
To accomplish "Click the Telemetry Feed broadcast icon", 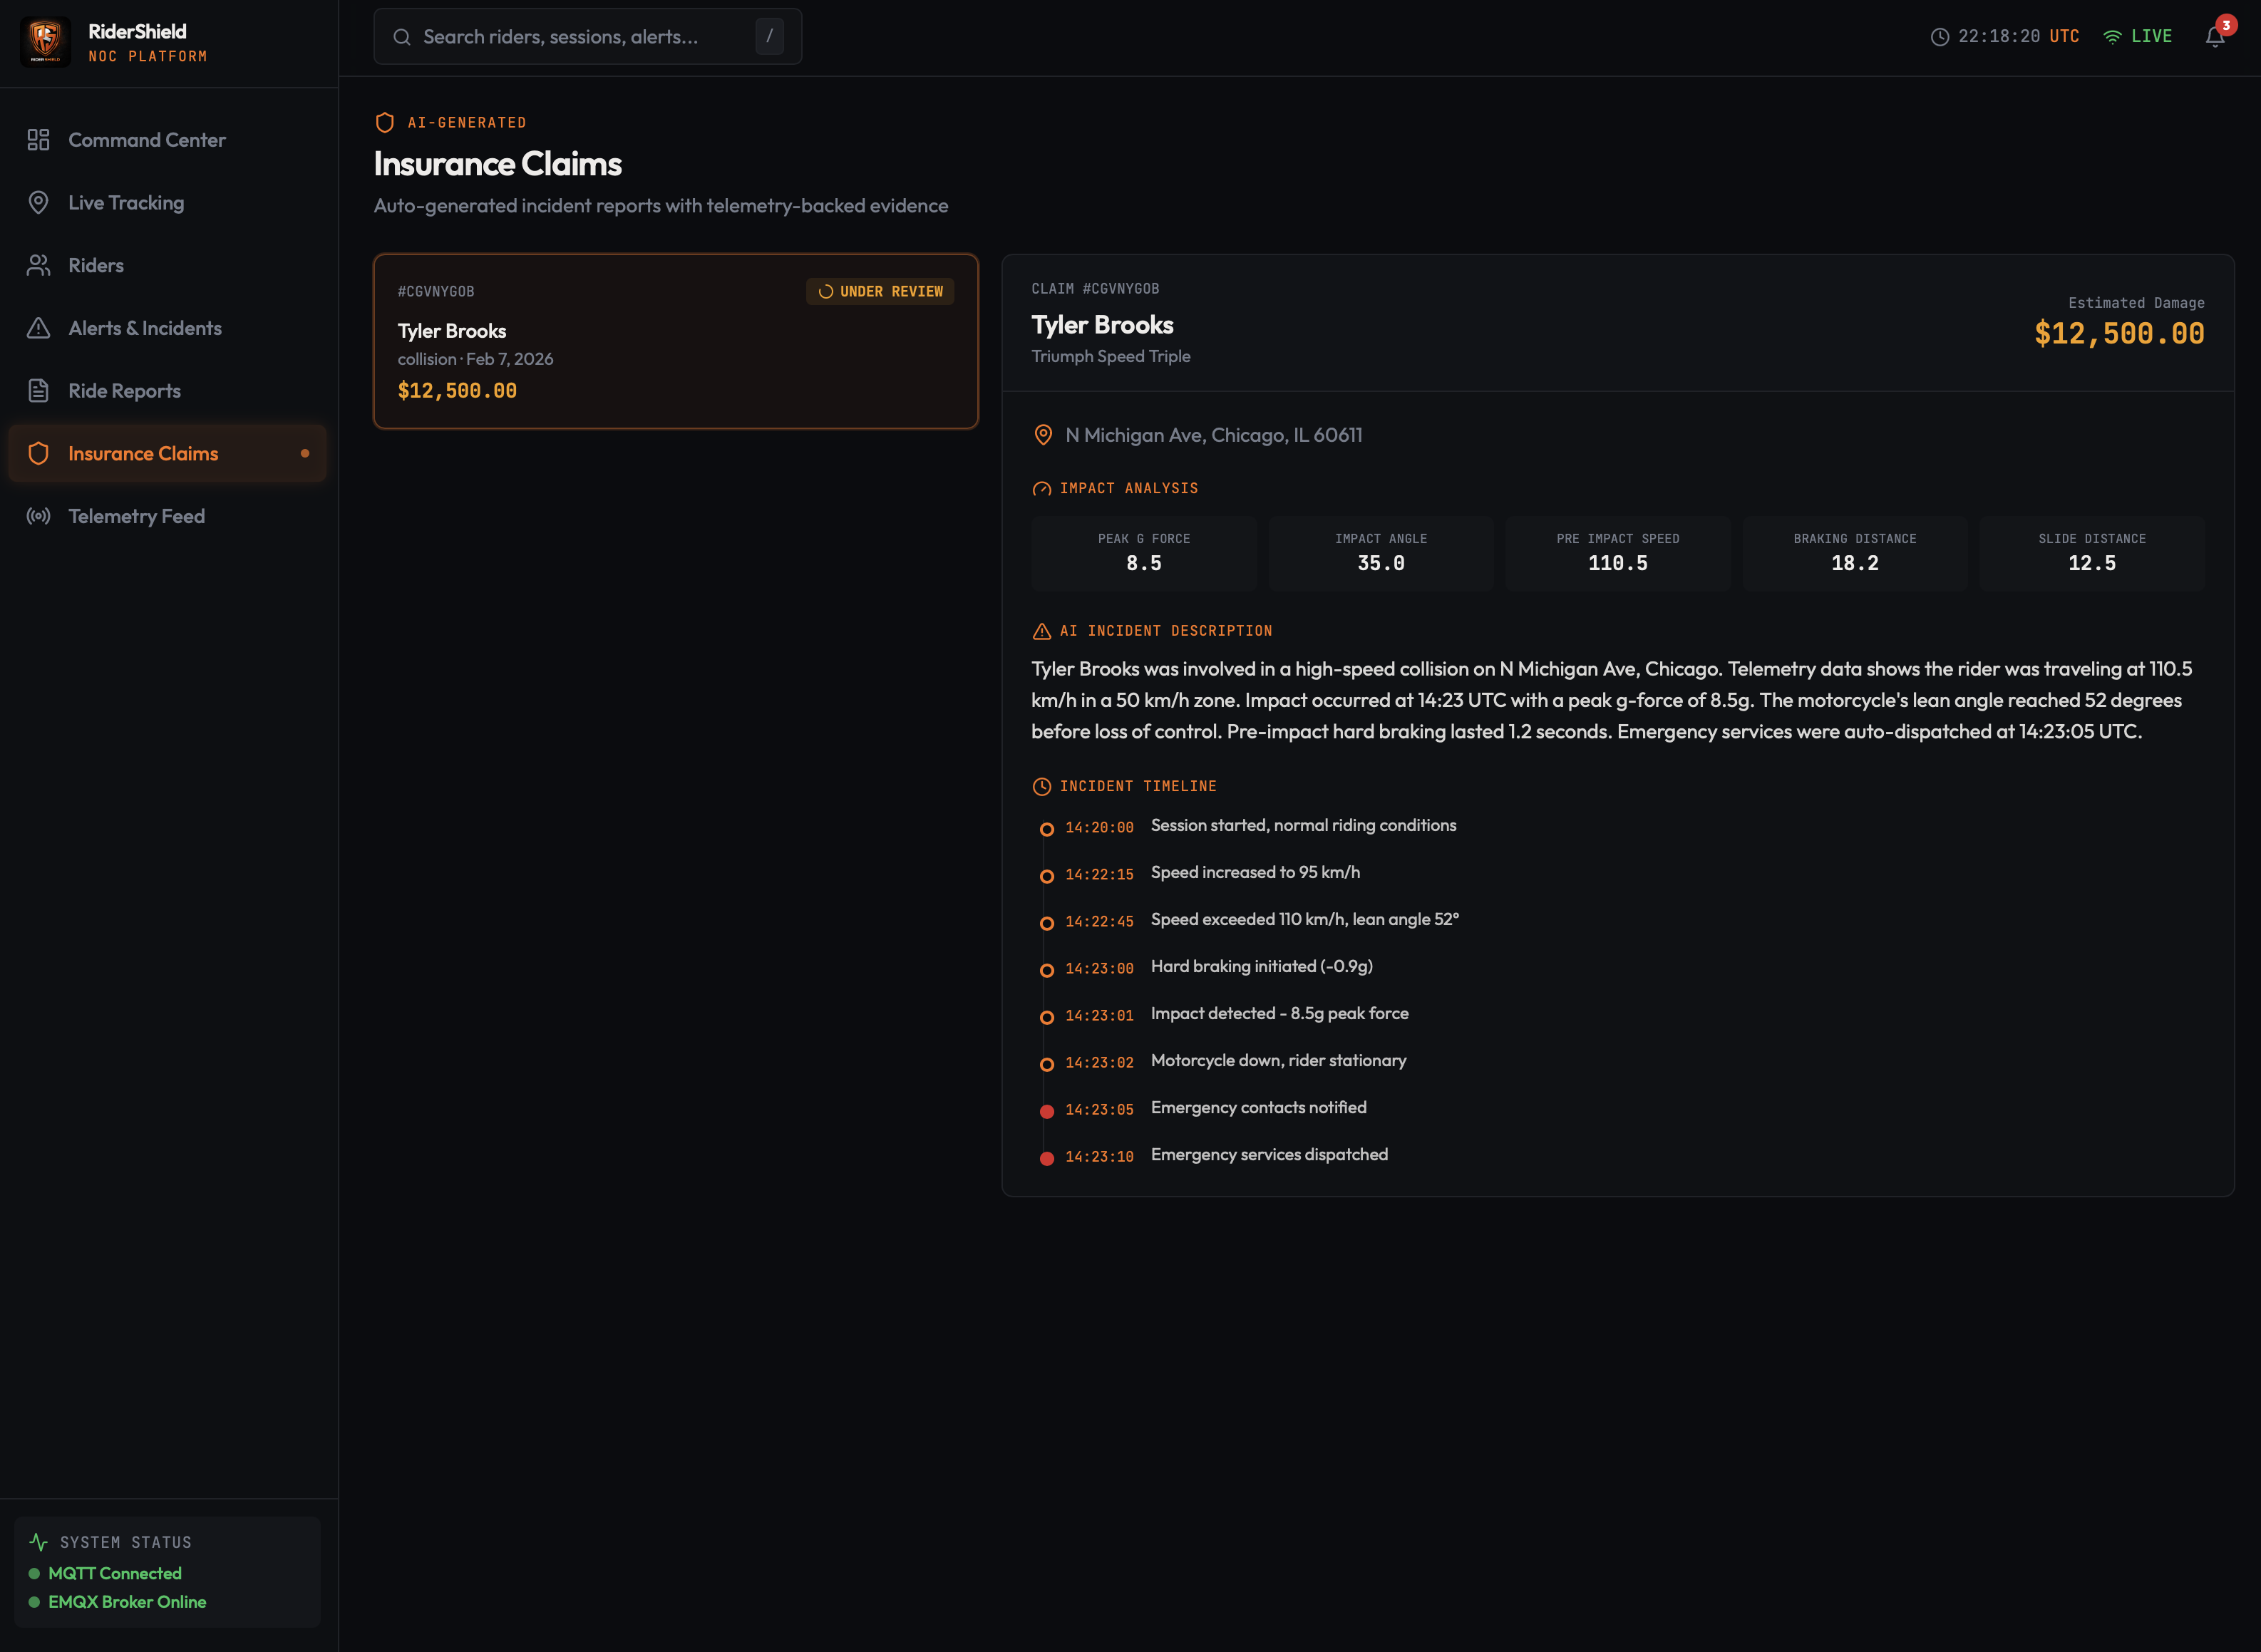I will point(38,516).
